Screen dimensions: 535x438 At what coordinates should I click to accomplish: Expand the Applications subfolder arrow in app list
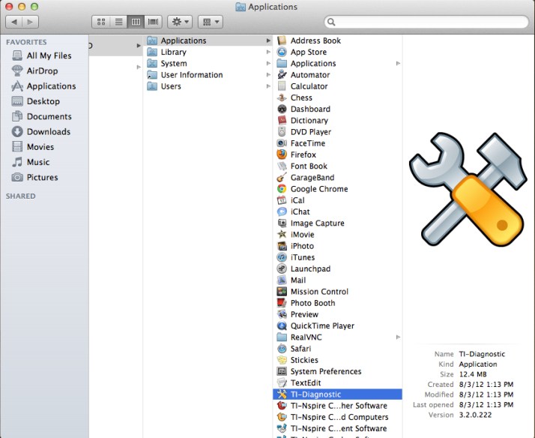(x=398, y=64)
